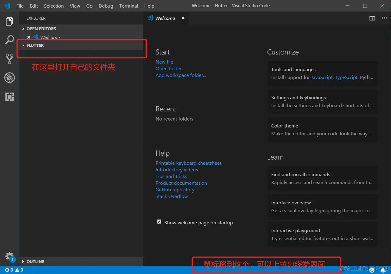Open the Tips and Tricks link

coord(171,176)
